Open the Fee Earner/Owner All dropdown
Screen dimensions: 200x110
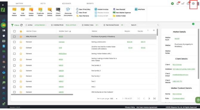coord(123,25)
